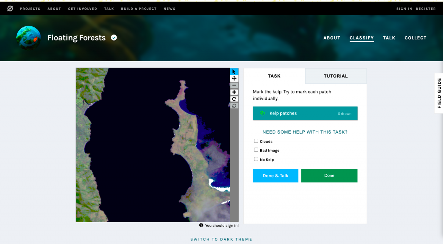Check the Bad Image checkbox

click(256, 150)
